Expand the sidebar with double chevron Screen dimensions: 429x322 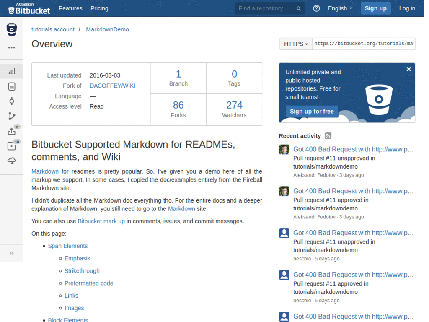pyautogui.click(x=11, y=253)
